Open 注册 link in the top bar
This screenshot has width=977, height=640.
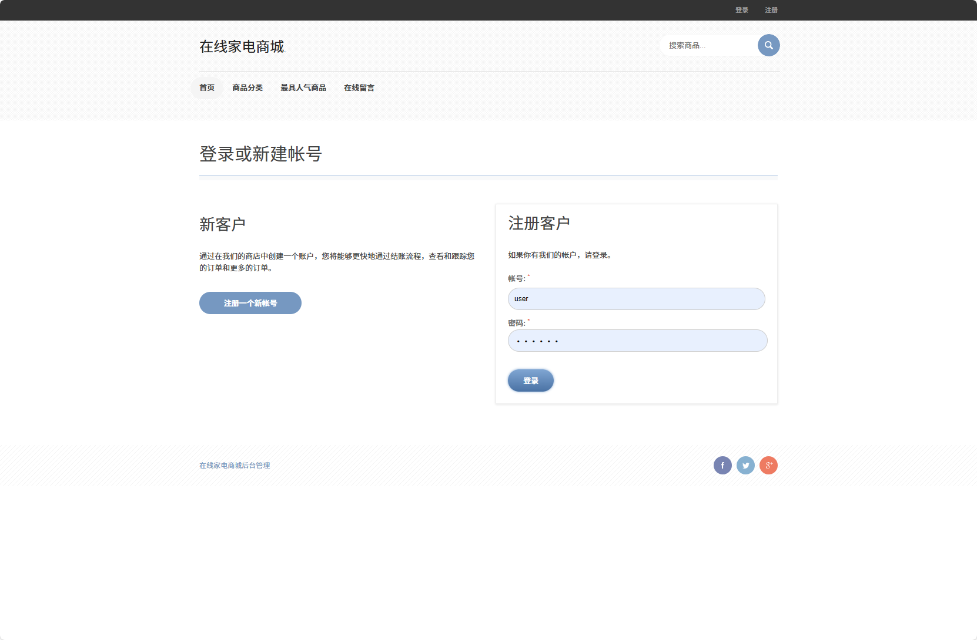click(x=770, y=10)
